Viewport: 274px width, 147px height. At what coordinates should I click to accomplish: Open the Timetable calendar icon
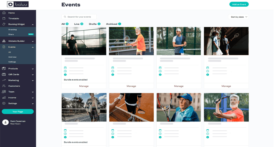click(4, 18)
